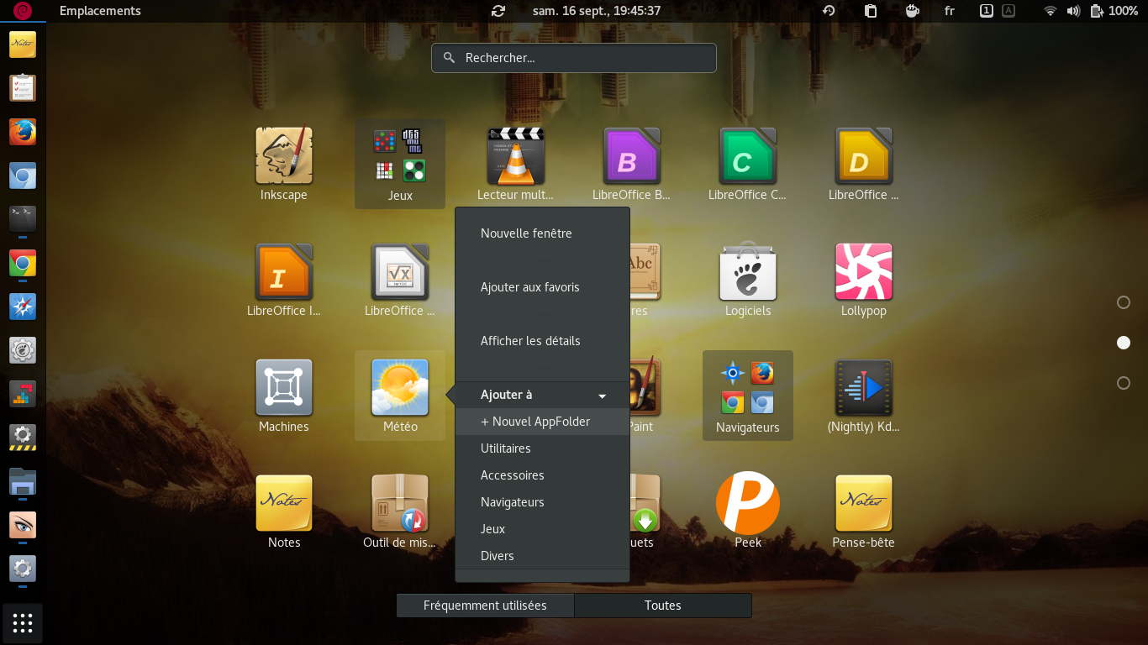Screen dimensions: 1148x645
Task: Click the Rechercher search field
Action: (x=574, y=58)
